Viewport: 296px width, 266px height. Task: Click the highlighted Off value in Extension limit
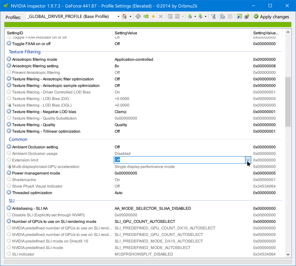click(117, 160)
